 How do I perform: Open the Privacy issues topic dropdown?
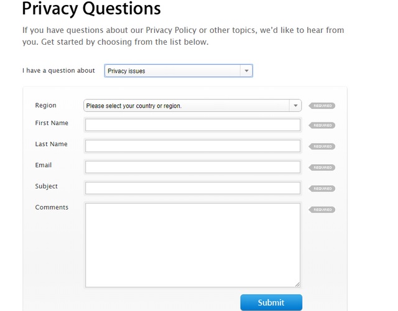point(178,71)
